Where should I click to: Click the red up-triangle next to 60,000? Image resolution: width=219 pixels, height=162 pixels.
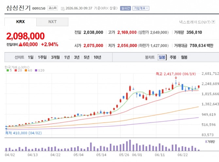click(x=21, y=45)
